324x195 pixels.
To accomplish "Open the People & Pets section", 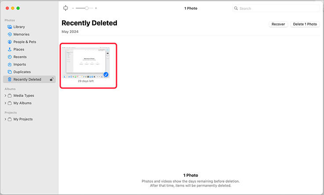I will 25,42.
